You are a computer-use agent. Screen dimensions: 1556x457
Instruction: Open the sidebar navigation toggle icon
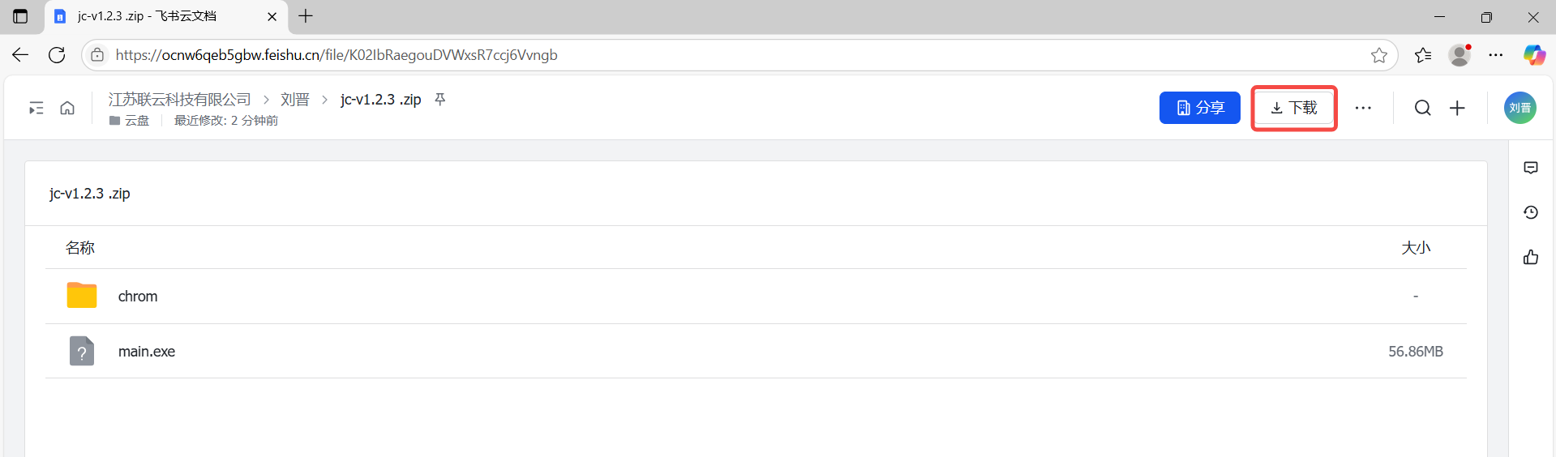pos(36,108)
